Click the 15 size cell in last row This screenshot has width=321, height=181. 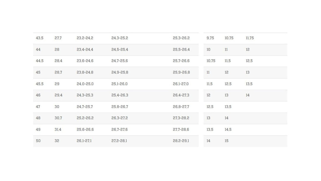[227, 141]
